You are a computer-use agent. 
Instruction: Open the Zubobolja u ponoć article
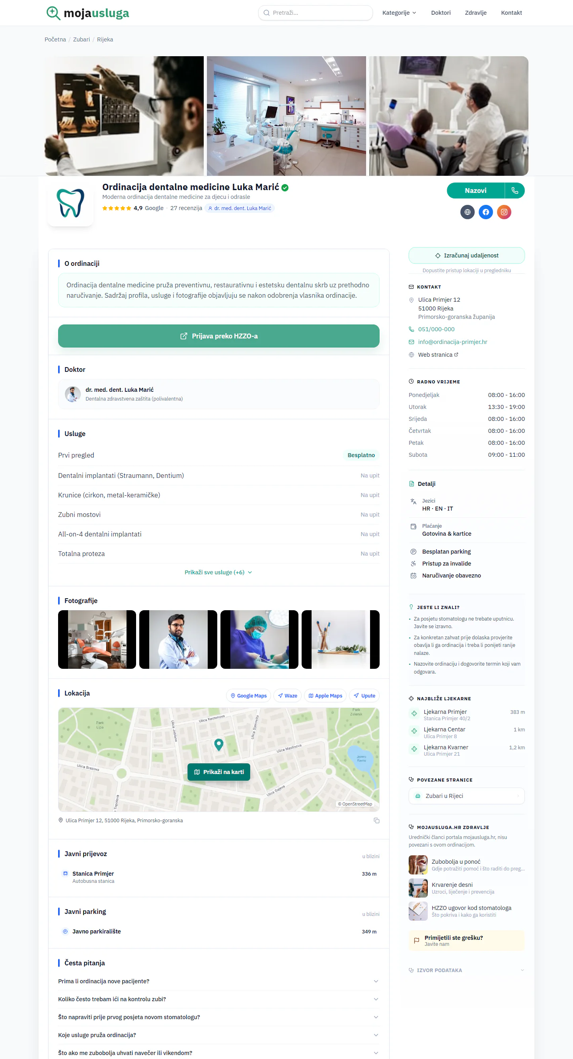pos(466,865)
